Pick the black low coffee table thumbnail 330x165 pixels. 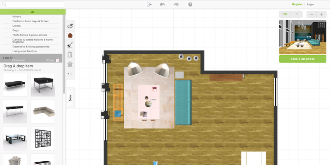point(15,85)
